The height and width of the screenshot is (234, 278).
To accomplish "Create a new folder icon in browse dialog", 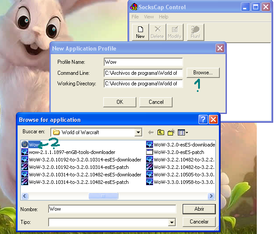I will [171, 132].
